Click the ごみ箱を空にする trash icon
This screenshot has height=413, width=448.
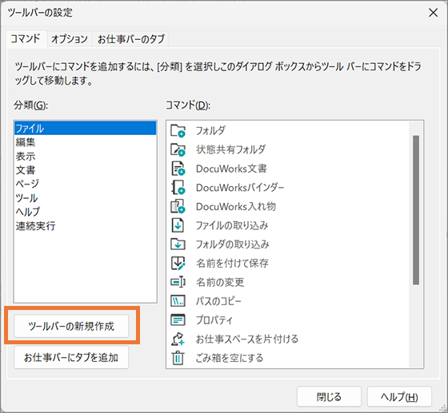point(178,358)
